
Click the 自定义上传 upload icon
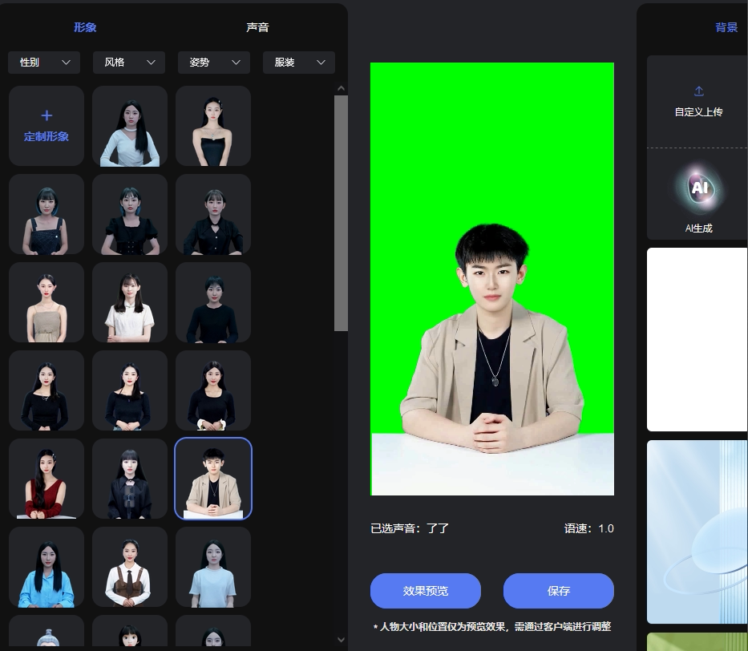pos(698,91)
